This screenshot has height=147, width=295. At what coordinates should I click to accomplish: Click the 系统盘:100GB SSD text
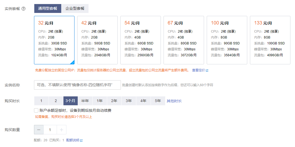coord(269,43)
